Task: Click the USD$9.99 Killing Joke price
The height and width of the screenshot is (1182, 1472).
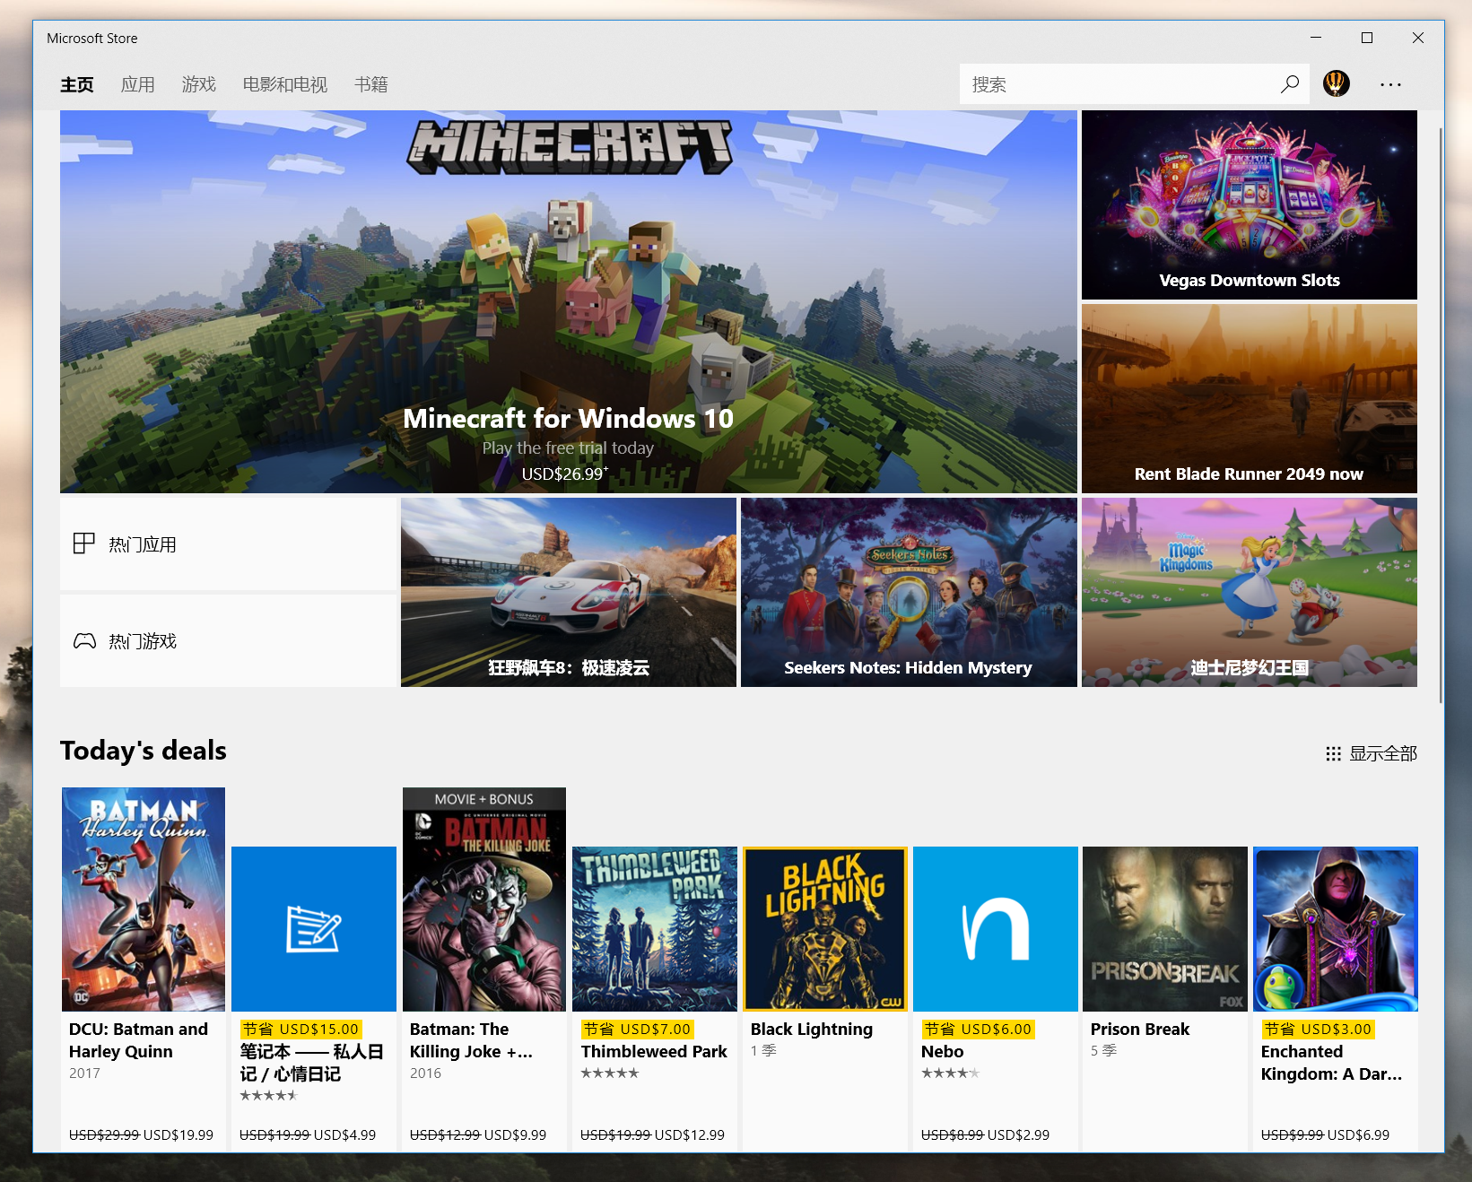Action: 515,1135
